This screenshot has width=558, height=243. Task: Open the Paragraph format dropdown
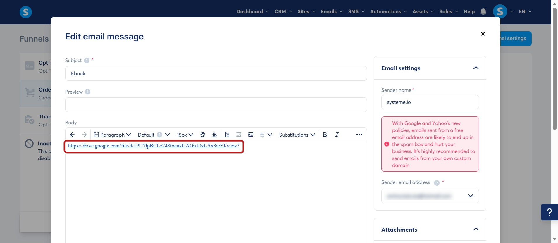point(112,135)
